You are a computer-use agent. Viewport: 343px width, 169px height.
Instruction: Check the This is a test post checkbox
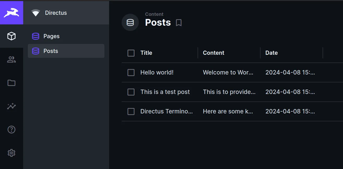click(x=131, y=92)
